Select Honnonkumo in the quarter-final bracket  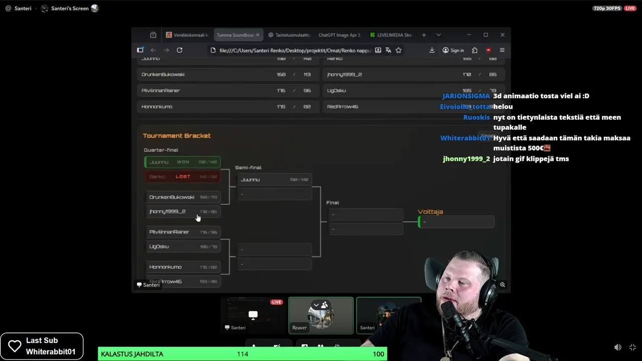[183, 267]
